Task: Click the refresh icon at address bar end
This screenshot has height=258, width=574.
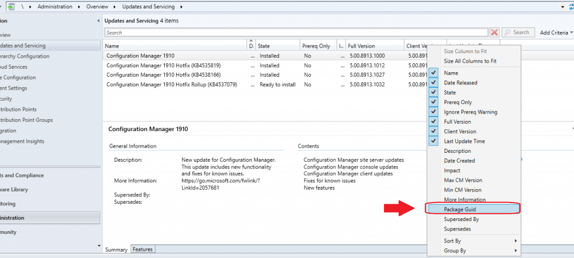Action: tap(571, 7)
